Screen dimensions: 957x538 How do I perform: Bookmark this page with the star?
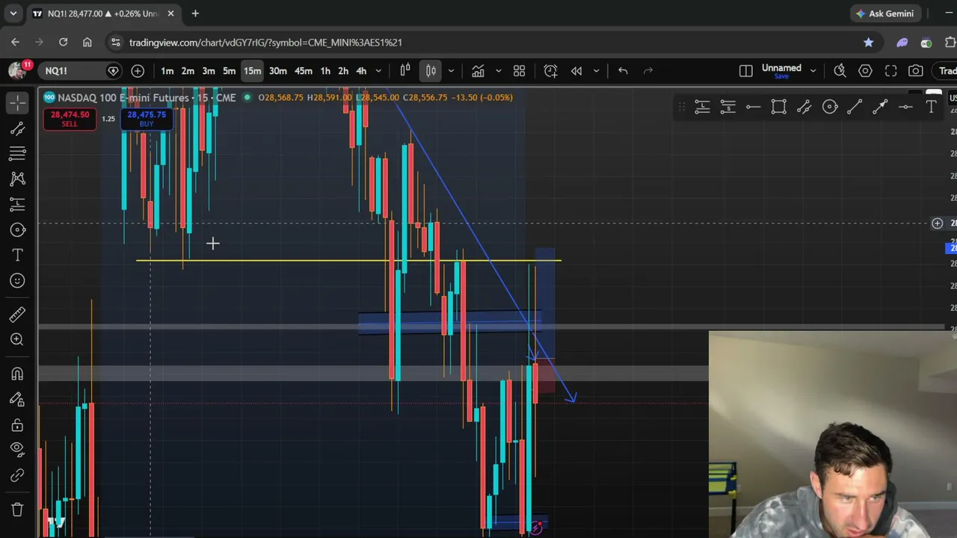[x=868, y=43]
